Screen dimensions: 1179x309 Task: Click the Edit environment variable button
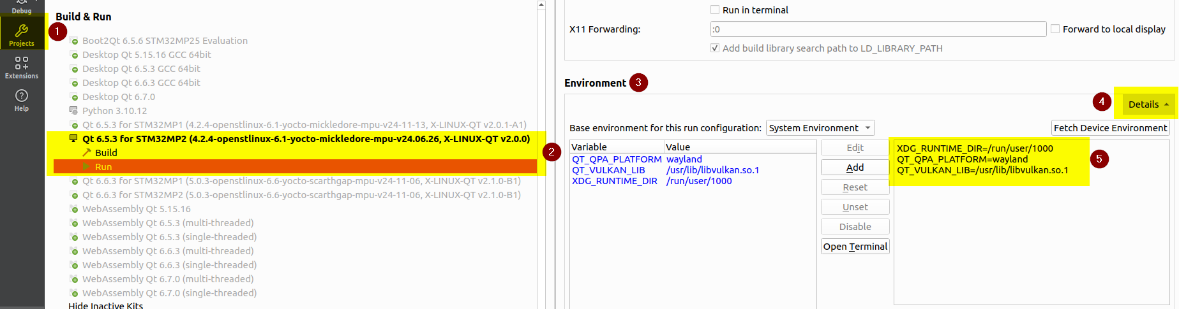[x=855, y=148]
